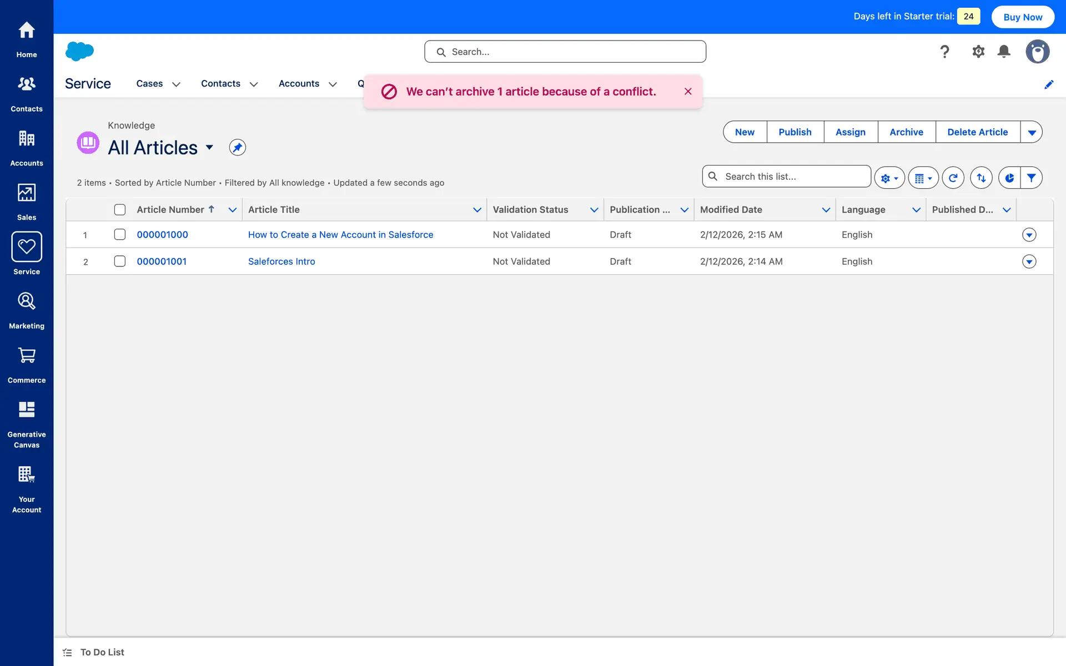Pin the All Articles list view

click(x=237, y=148)
